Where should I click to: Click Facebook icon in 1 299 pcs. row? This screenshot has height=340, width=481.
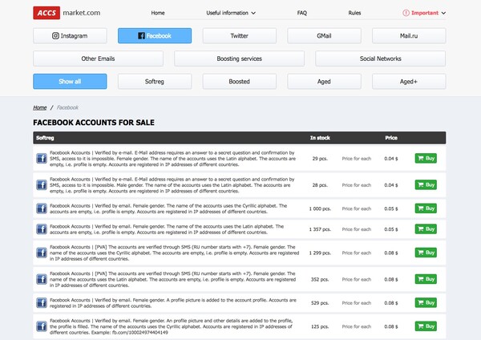tap(42, 253)
